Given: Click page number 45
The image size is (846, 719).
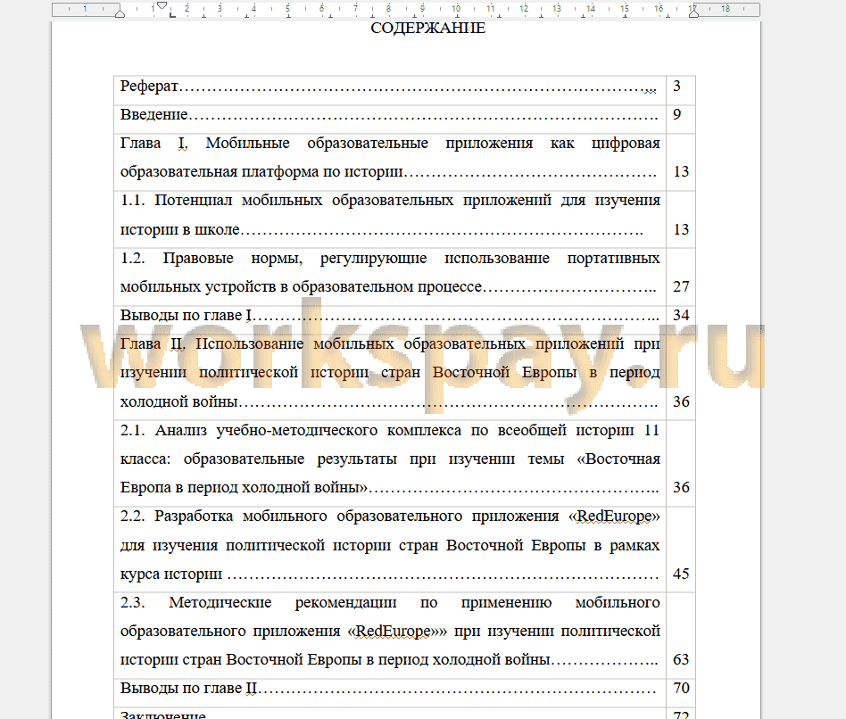Looking at the screenshot, I should [681, 574].
